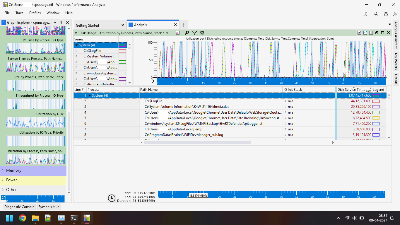This screenshot has width=400, height=225.
Task: Open the view editor gear icon
Action: [202, 33]
